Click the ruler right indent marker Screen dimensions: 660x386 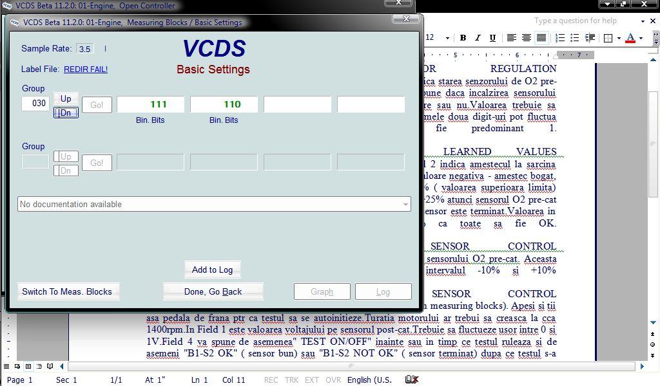click(556, 56)
